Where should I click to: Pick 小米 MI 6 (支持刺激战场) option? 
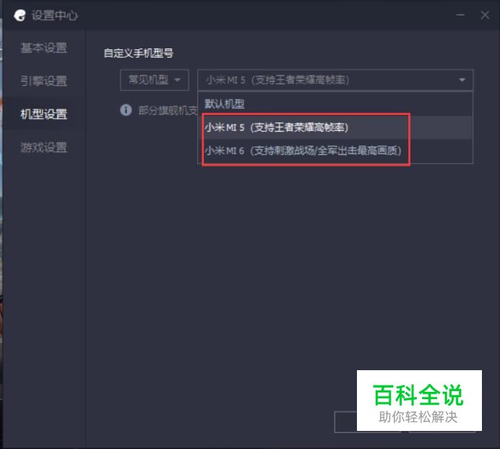point(335,150)
